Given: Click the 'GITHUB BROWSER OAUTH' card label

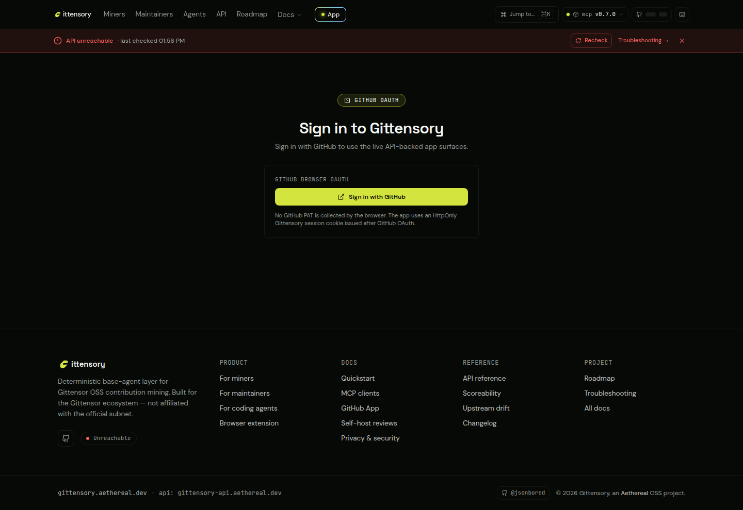Looking at the screenshot, I should [x=312, y=180].
